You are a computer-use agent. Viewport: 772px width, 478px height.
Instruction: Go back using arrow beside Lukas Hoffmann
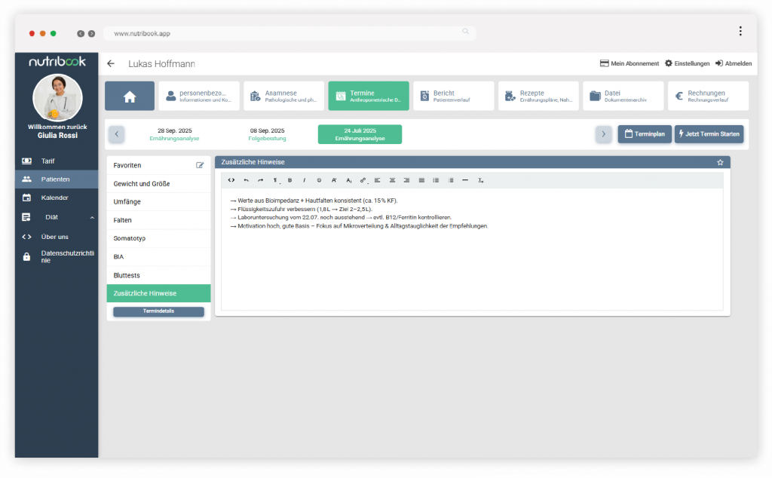click(111, 64)
